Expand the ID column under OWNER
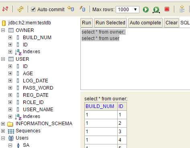This screenshot has height=148, width=190. coord(10,44)
